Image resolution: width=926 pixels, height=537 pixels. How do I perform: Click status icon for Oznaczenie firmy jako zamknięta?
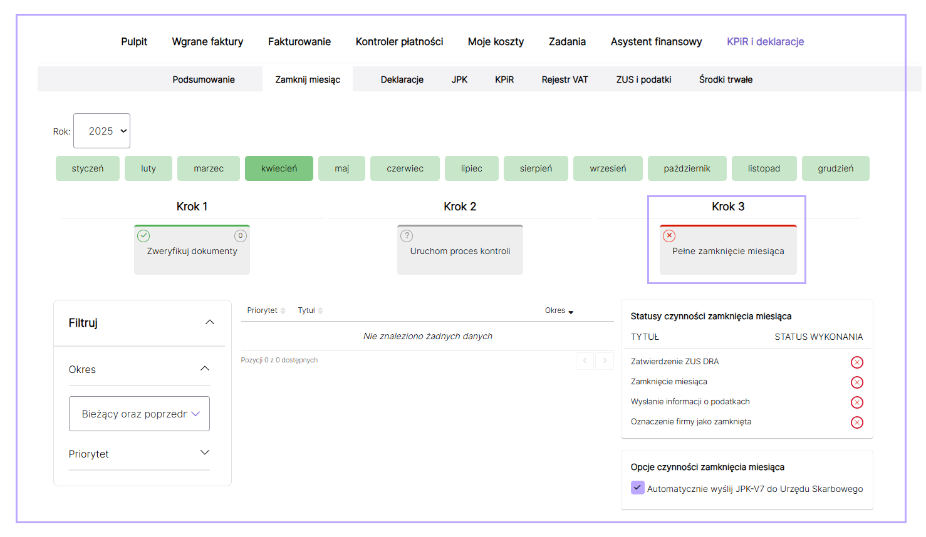(857, 422)
